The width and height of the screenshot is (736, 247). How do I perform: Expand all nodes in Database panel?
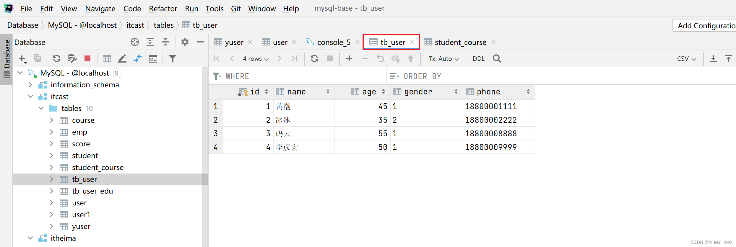point(150,42)
